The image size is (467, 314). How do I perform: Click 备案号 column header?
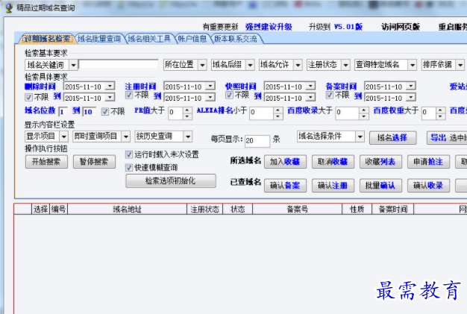(297, 210)
